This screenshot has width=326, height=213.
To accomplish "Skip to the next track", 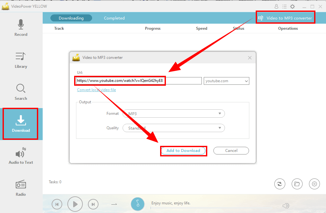I will pyautogui.click(x=93, y=204).
